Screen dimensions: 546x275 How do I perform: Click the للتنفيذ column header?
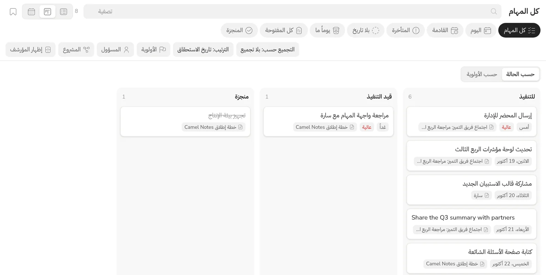click(527, 97)
